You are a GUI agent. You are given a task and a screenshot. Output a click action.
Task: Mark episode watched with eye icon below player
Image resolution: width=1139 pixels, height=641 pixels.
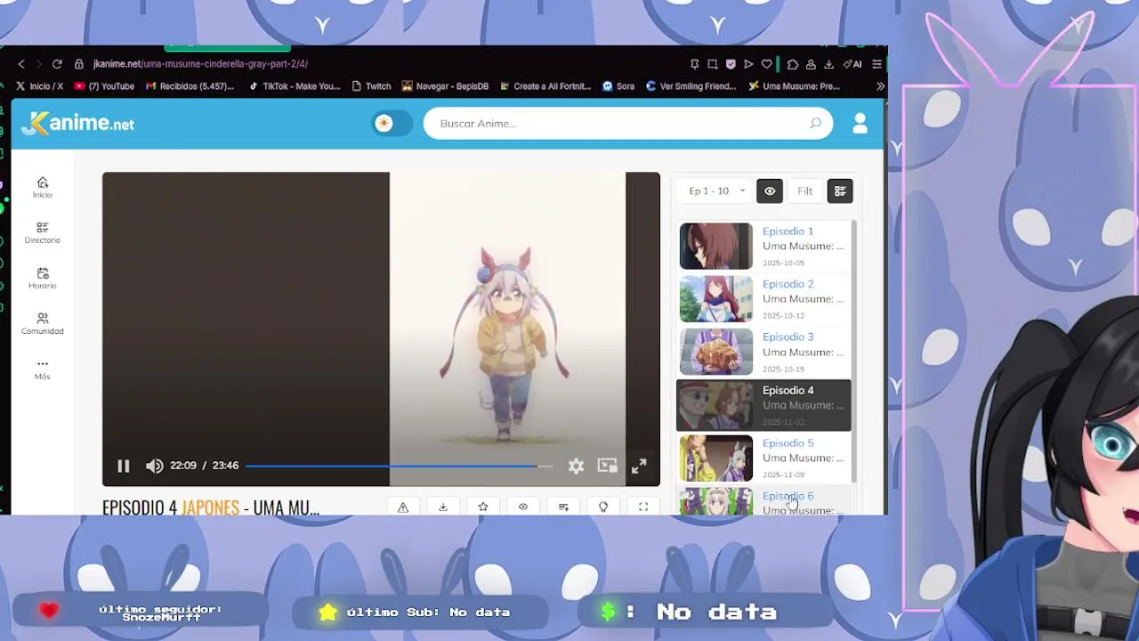523,507
